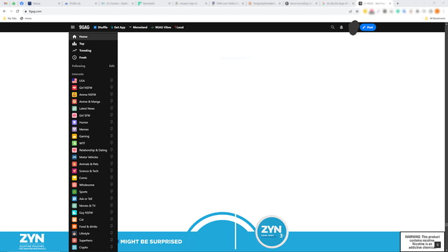Select the Anime & Manga interest icon

(x=74, y=102)
